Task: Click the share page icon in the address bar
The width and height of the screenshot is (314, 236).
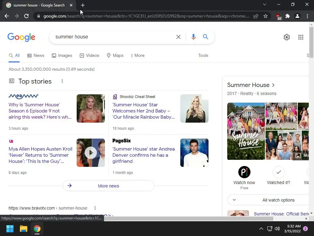Action: click(x=256, y=16)
